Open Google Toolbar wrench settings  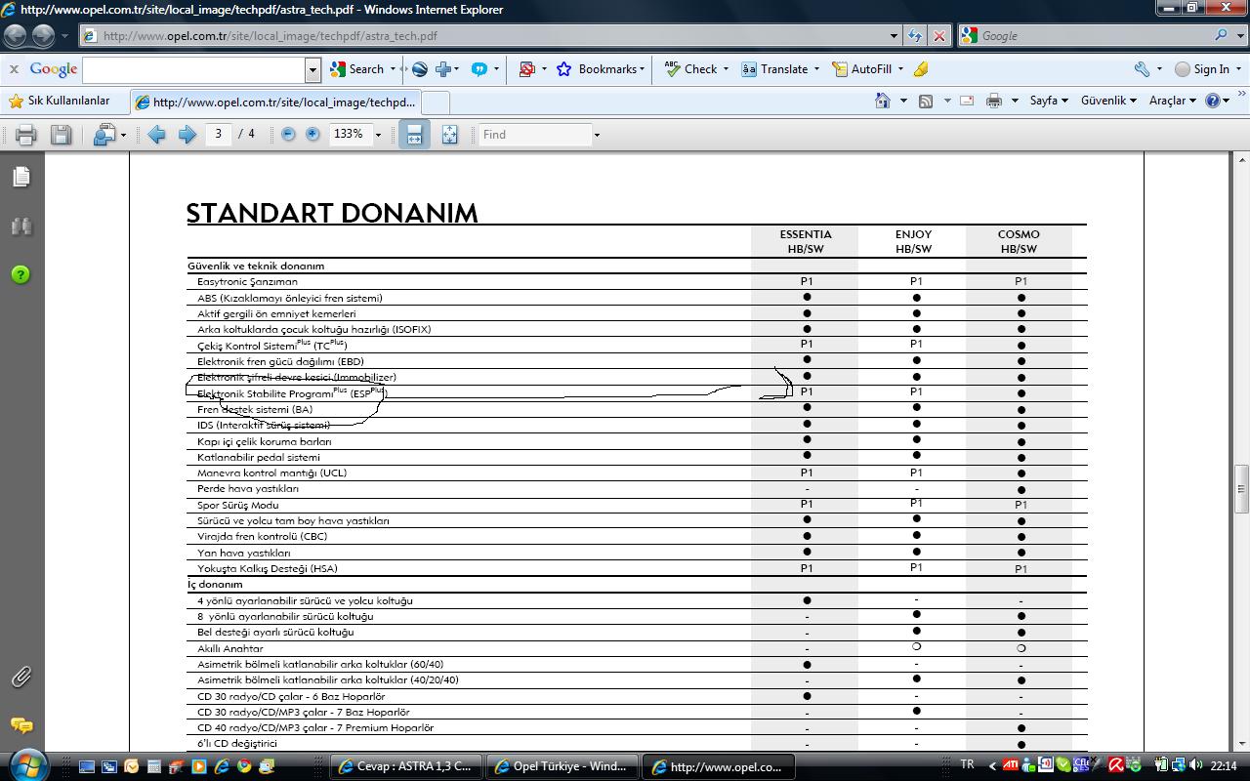point(1142,69)
